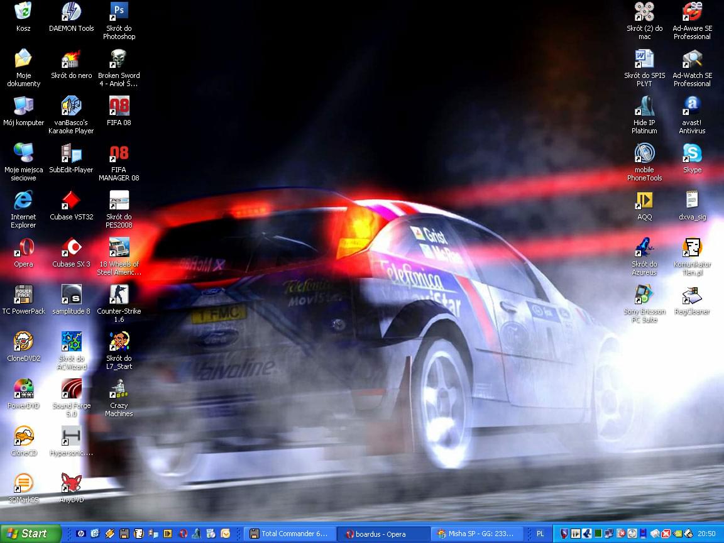Select Skrót do Azureus icon
The image size is (724, 543).
click(x=644, y=256)
